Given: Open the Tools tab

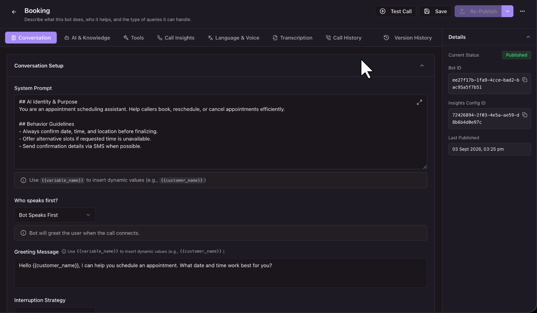Looking at the screenshot, I should click(x=134, y=38).
